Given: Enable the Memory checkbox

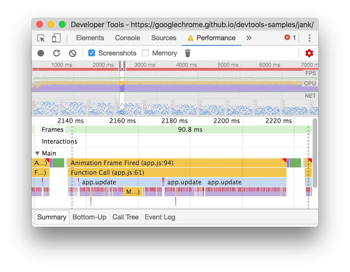Looking at the screenshot, I should click(145, 53).
